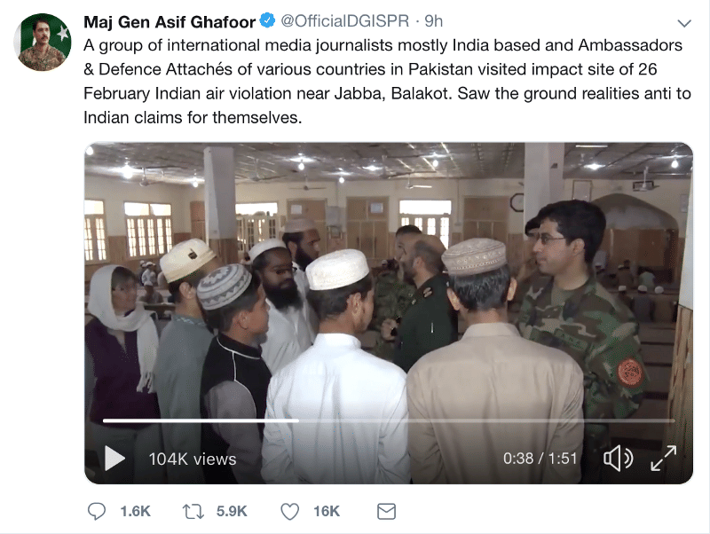710x534 pixels.
Task: Open the tweet's 9h timestamp link
Action: pos(434,21)
